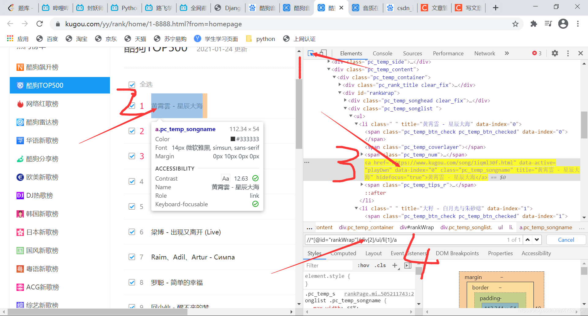Click the .cls classes button
This screenshot has height=316, width=588.
pos(380,265)
